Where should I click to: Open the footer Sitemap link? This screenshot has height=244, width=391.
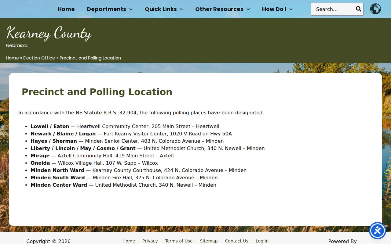[209, 241]
